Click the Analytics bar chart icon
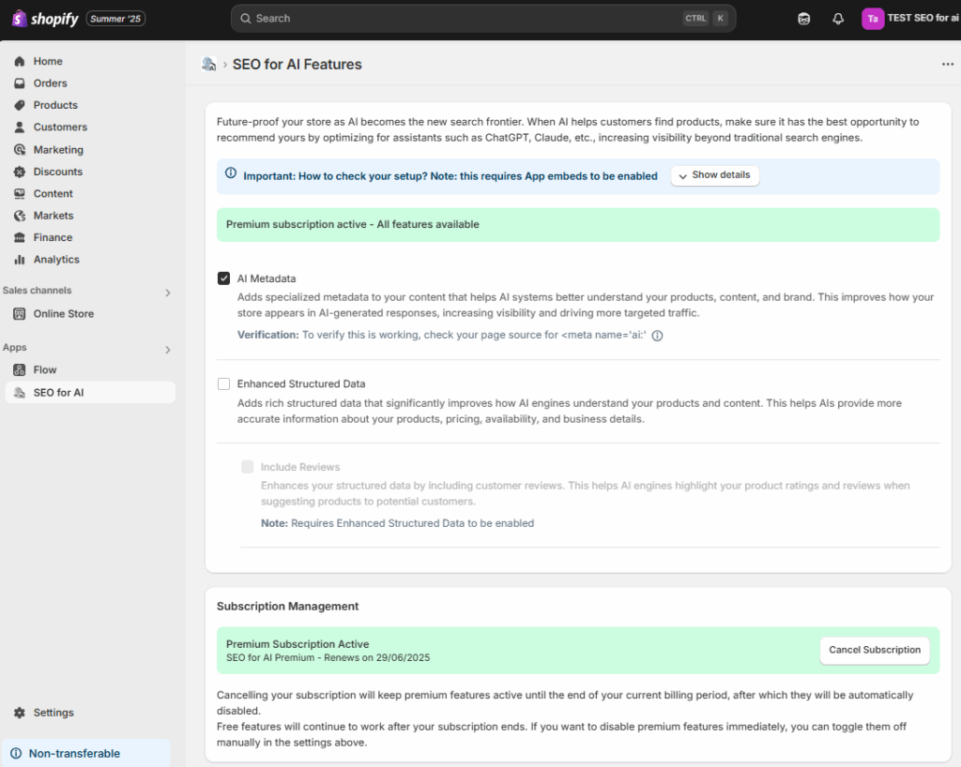The height and width of the screenshot is (767, 961). point(20,260)
